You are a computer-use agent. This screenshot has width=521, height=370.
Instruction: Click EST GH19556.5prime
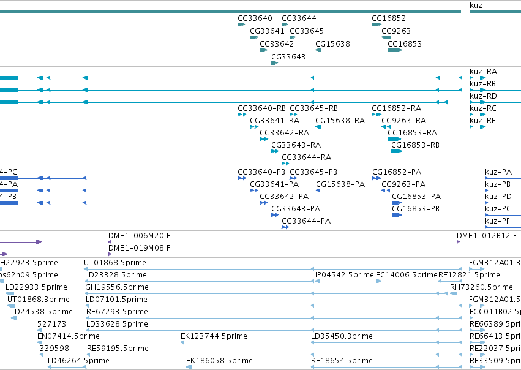[x=117, y=287]
